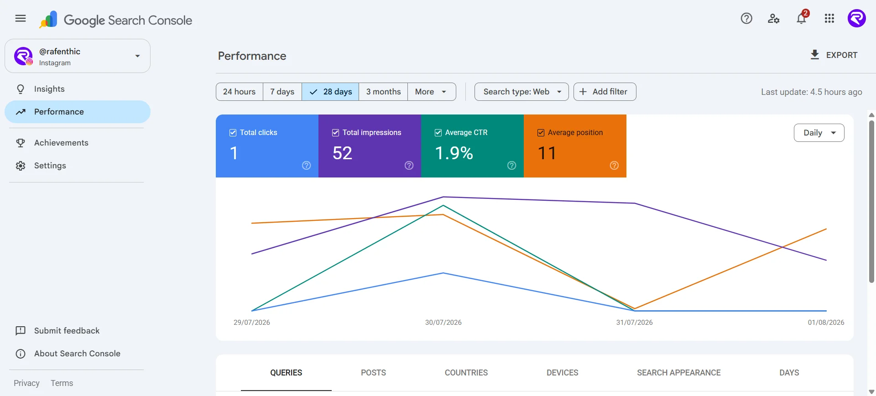This screenshot has width=876, height=396.
Task: Click the export download icon
Action: point(815,55)
